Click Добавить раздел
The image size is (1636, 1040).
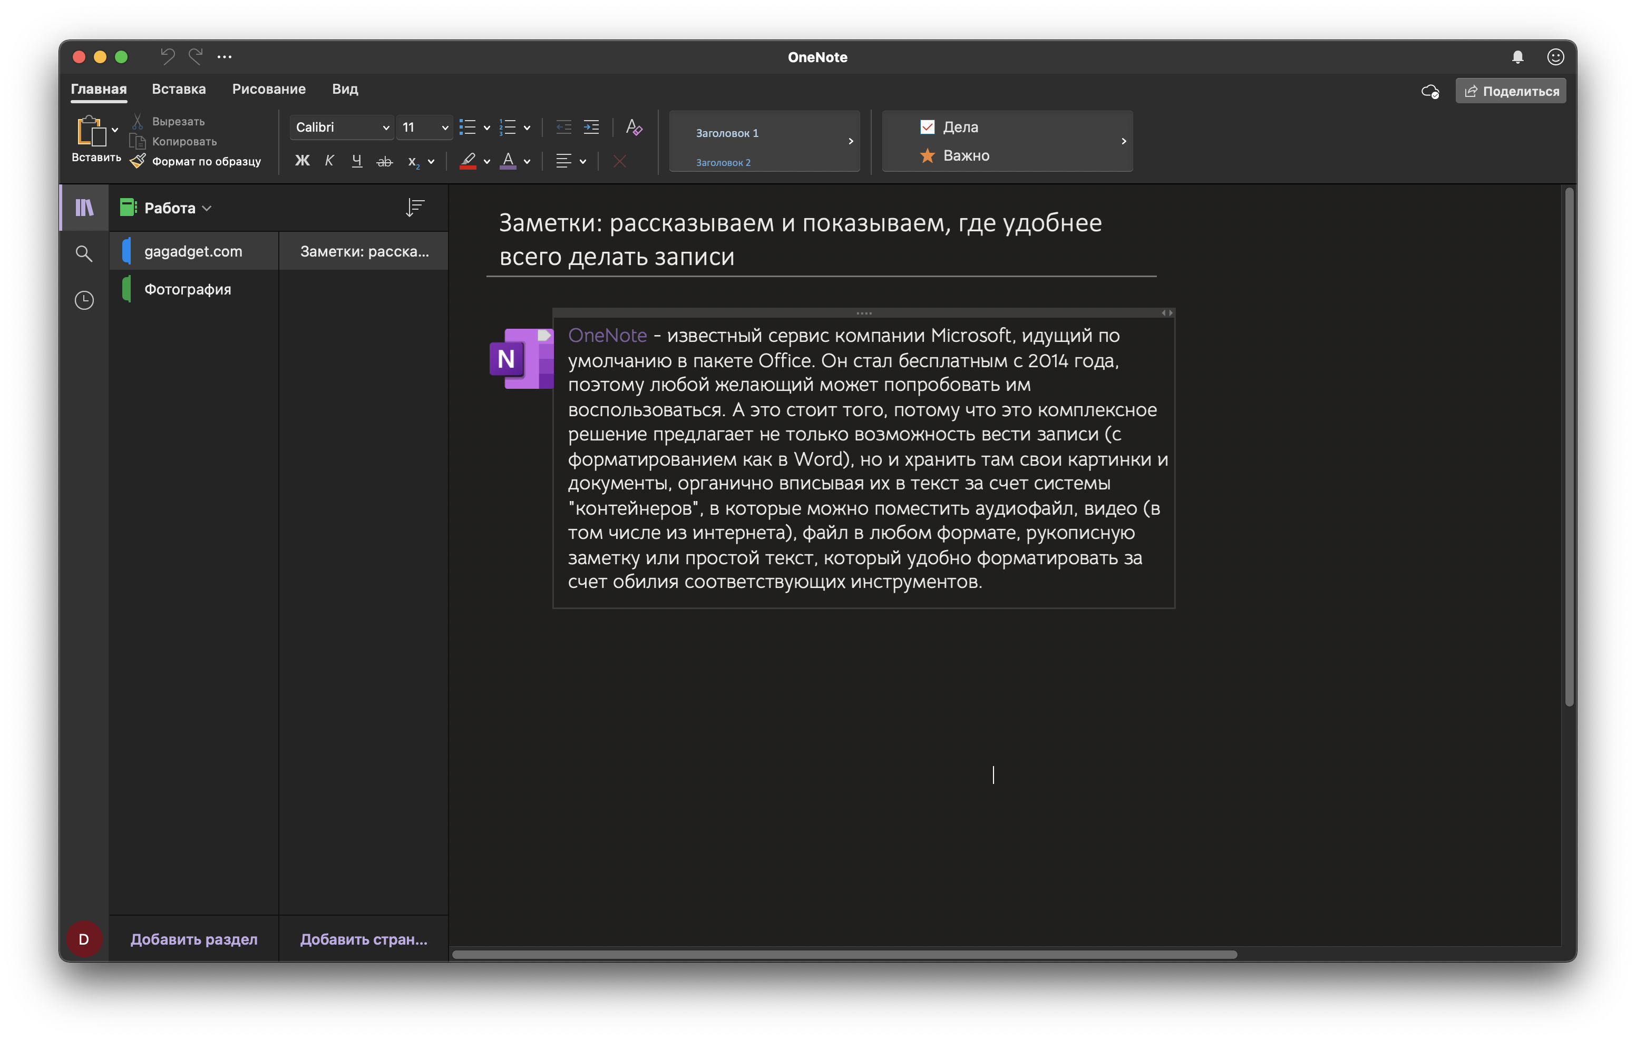click(193, 939)
